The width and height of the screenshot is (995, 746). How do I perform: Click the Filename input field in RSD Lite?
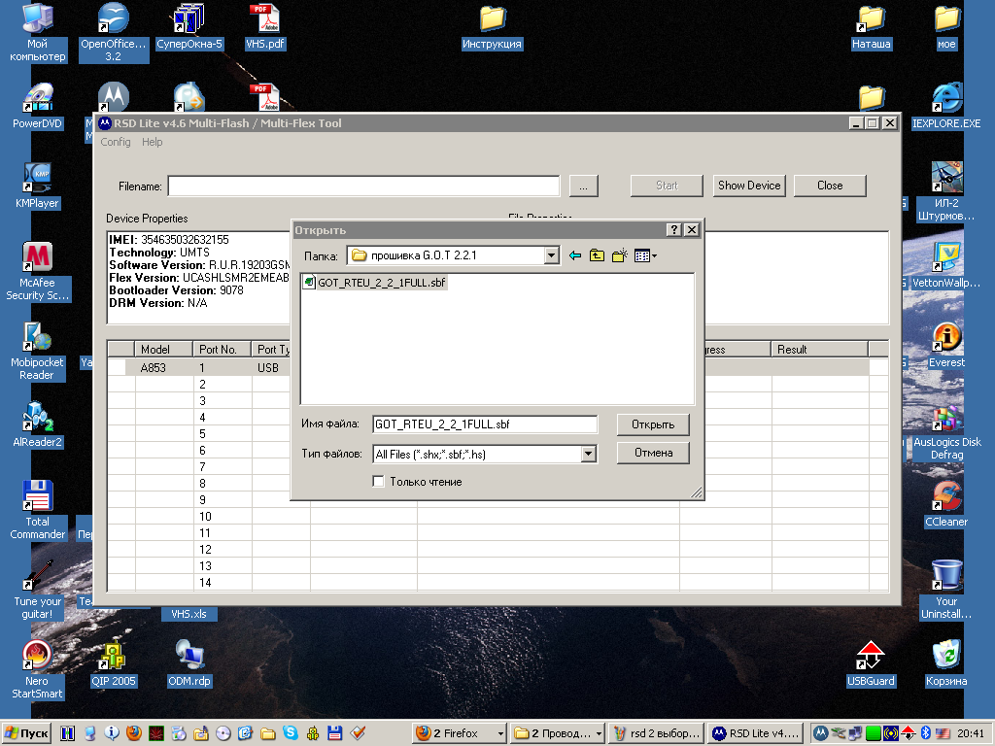pos(363,186)
